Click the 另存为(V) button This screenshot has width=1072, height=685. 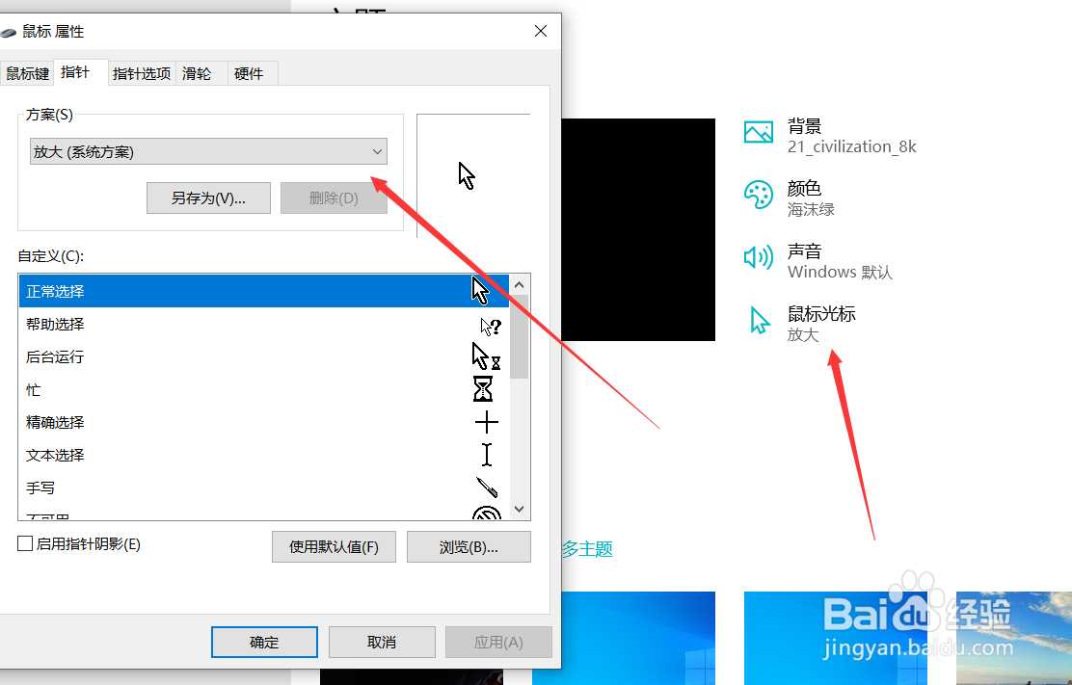(x=208, y=198)
